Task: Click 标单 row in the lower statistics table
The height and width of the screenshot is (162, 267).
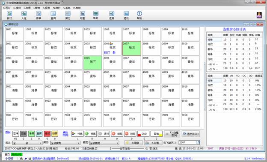Action: 234,80
